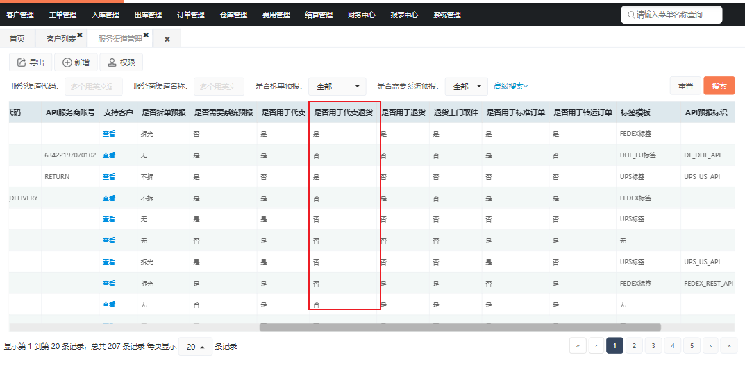Switch to the 客户列表 tab

pyautogui.click(x=61, y=39)
